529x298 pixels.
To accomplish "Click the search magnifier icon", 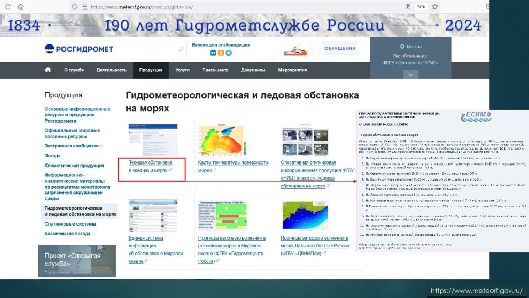I will pyautogui.click(x=181, y=49).
